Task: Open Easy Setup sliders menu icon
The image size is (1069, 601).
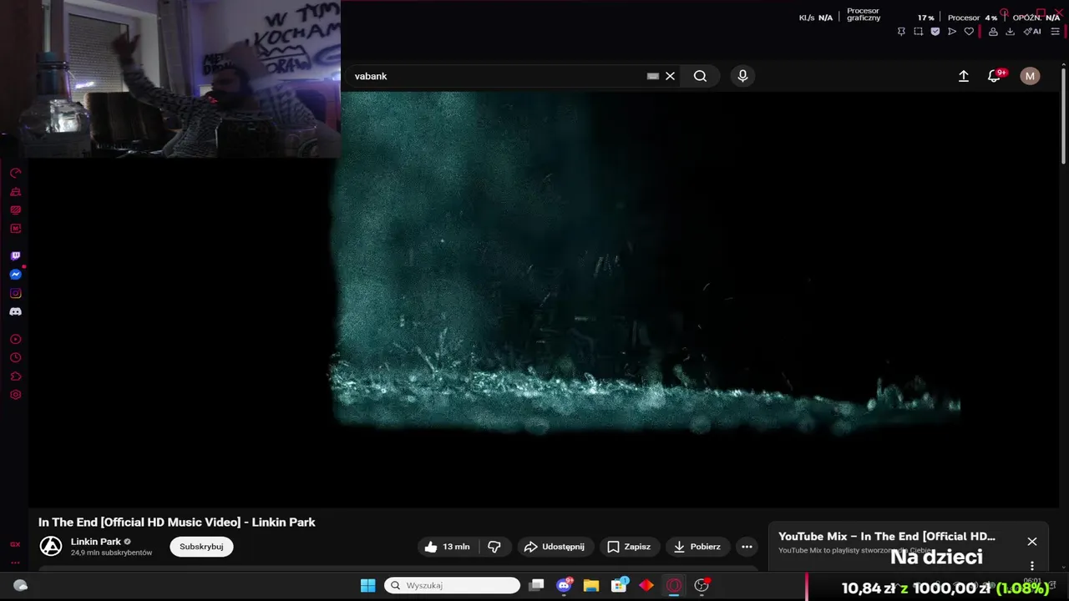Action: [1055, 32]
